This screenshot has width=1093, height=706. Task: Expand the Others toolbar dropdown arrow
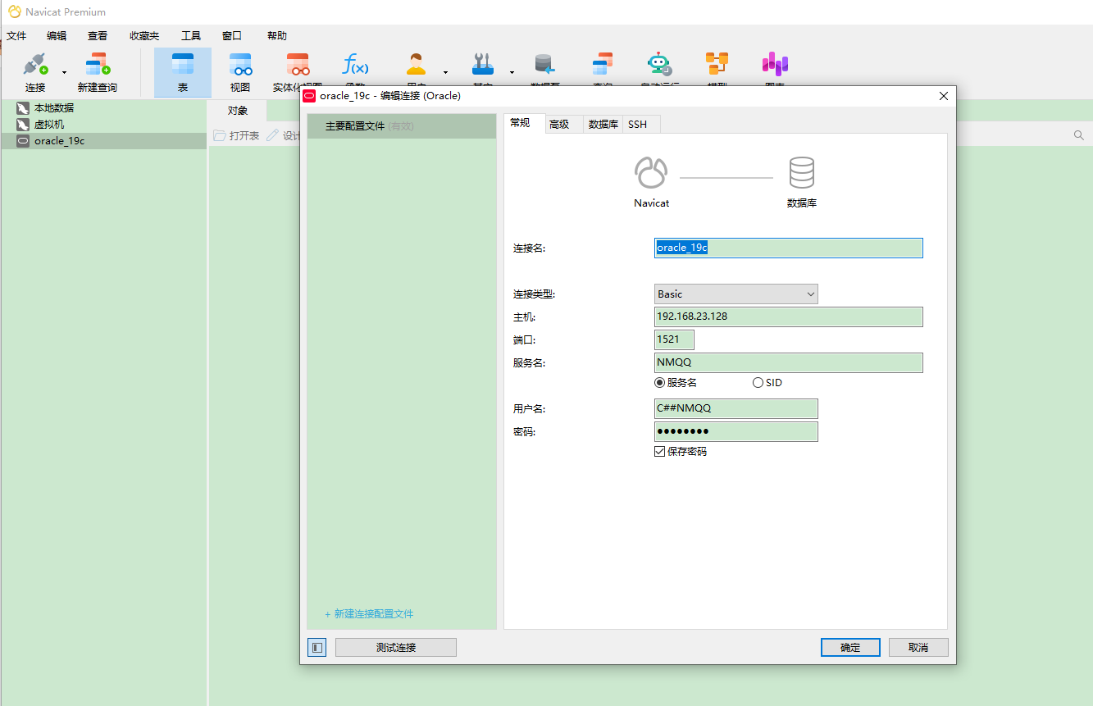[x=512, y=72]
